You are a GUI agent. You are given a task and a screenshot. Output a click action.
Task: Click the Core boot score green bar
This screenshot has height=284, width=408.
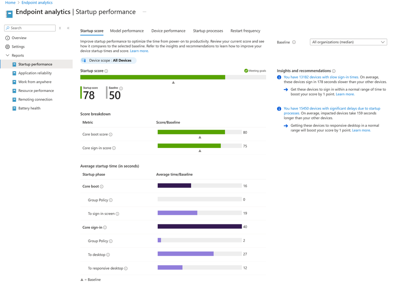coord(191,132)
